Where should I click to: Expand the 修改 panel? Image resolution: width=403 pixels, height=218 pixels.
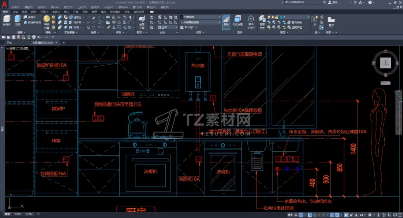pyautogui.click(x=120, y=32)
